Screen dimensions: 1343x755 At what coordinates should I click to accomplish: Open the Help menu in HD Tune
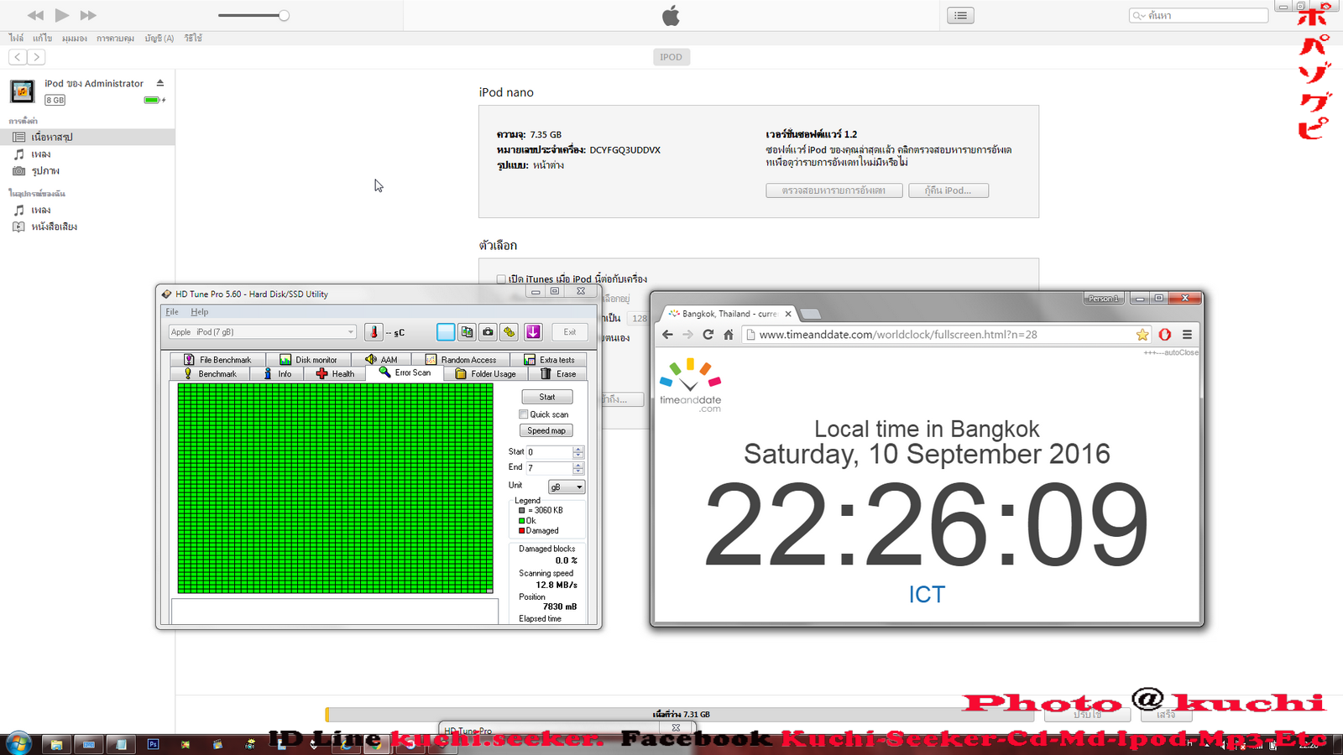click(x=199, y=312)
